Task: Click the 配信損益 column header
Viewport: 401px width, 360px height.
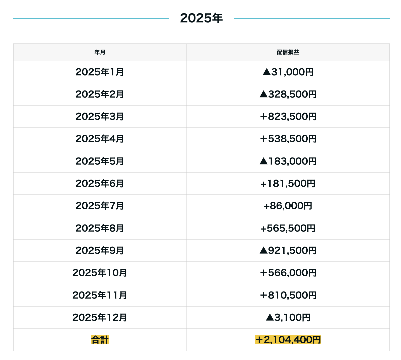Action: (288, 52)
